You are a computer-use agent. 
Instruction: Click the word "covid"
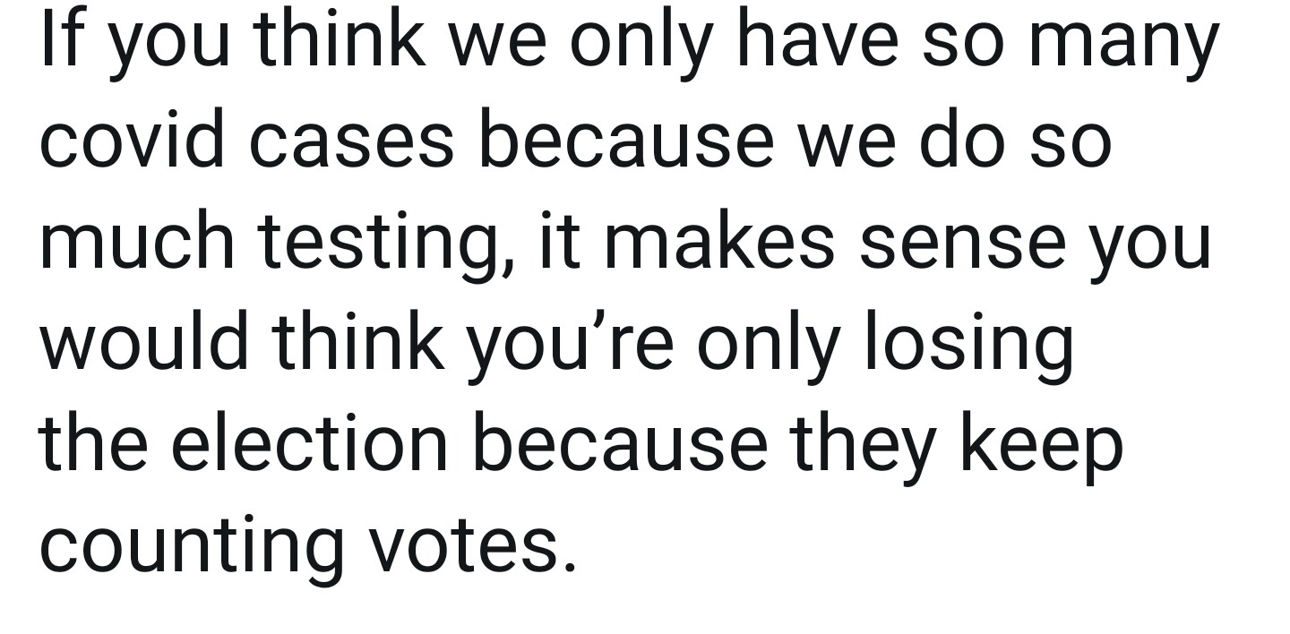point(131,141)
